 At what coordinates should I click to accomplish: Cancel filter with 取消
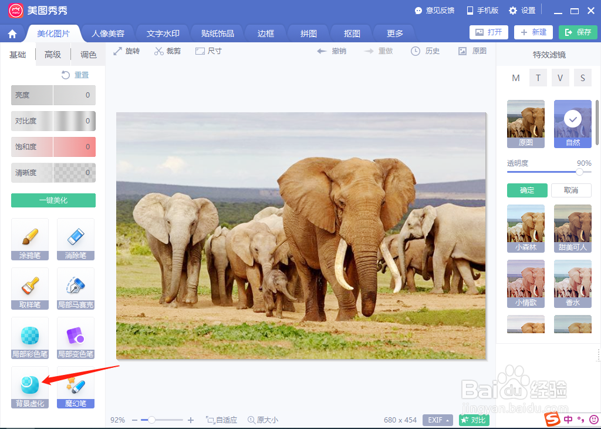[571, 190]
